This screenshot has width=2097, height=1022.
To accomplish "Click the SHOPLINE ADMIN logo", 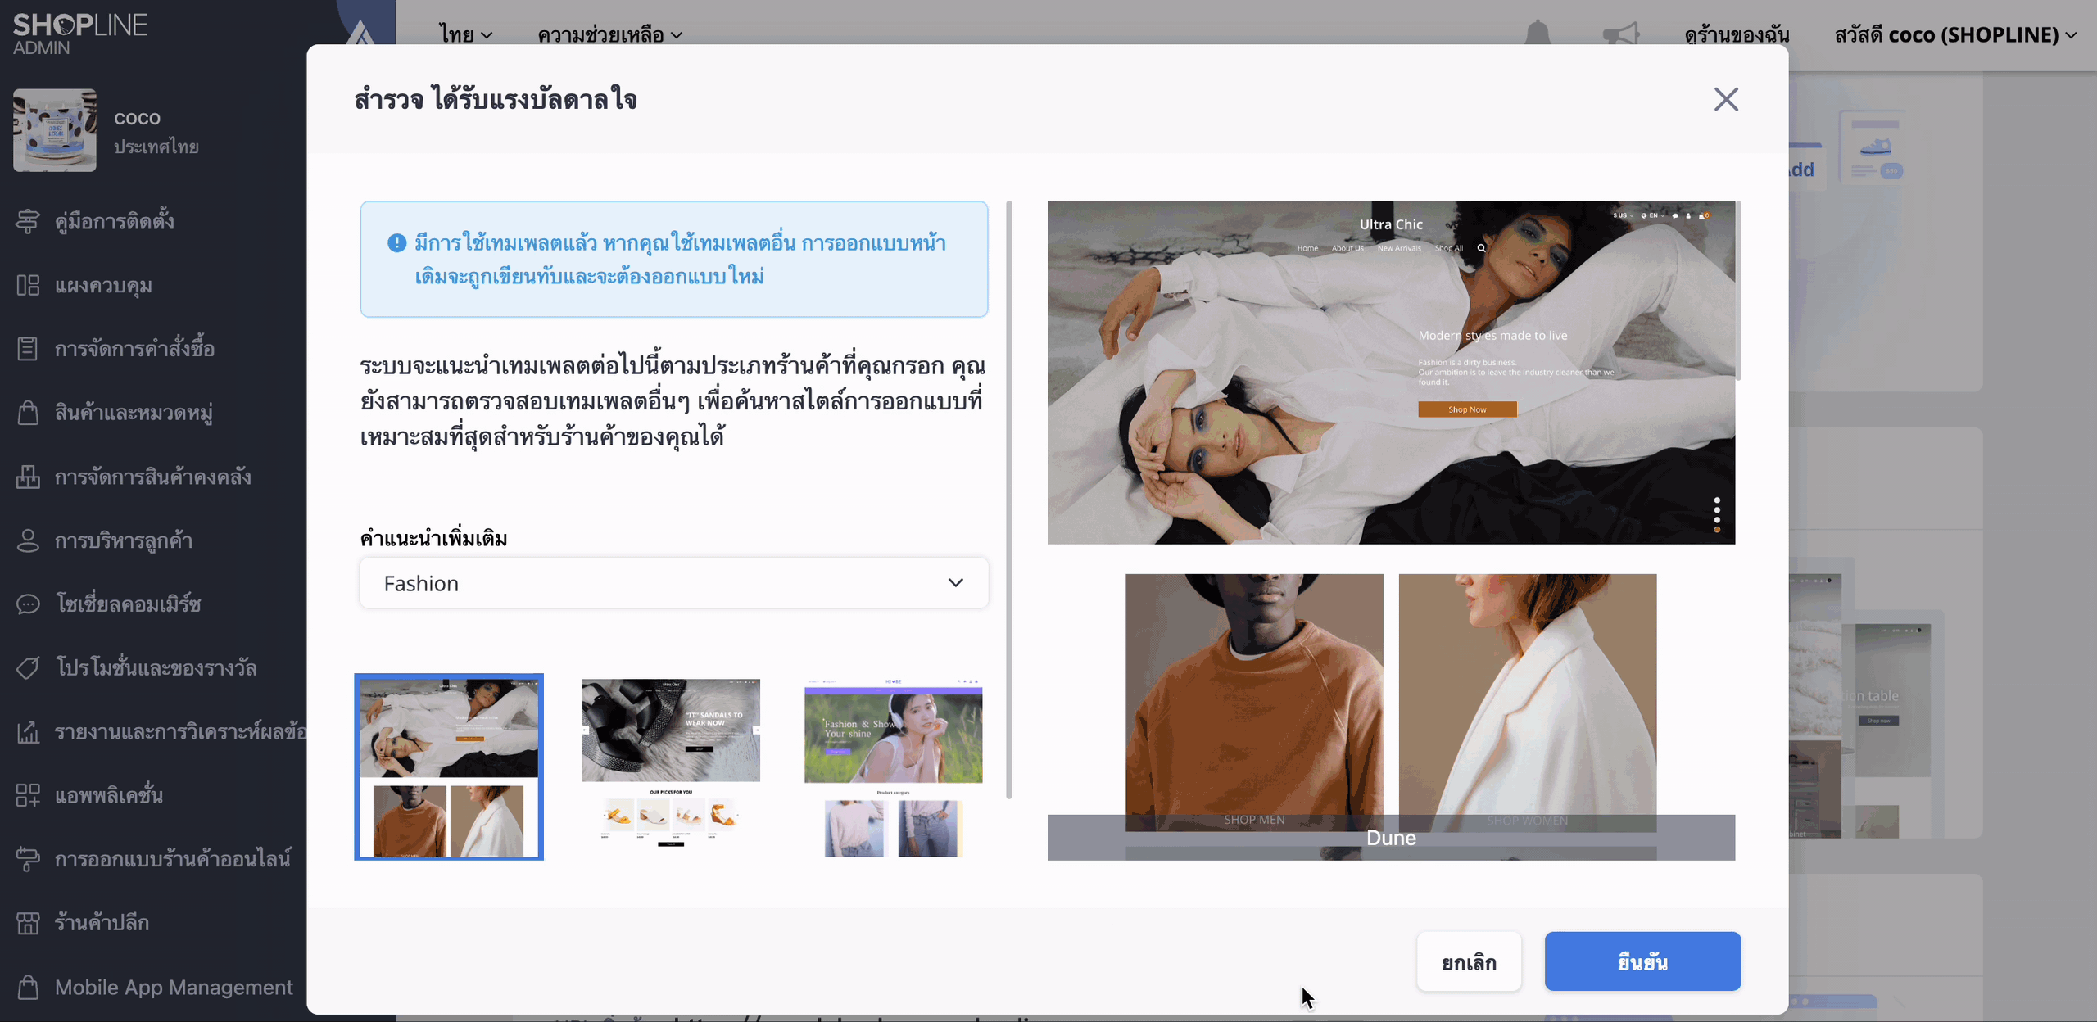I will (x=79, y=34).
